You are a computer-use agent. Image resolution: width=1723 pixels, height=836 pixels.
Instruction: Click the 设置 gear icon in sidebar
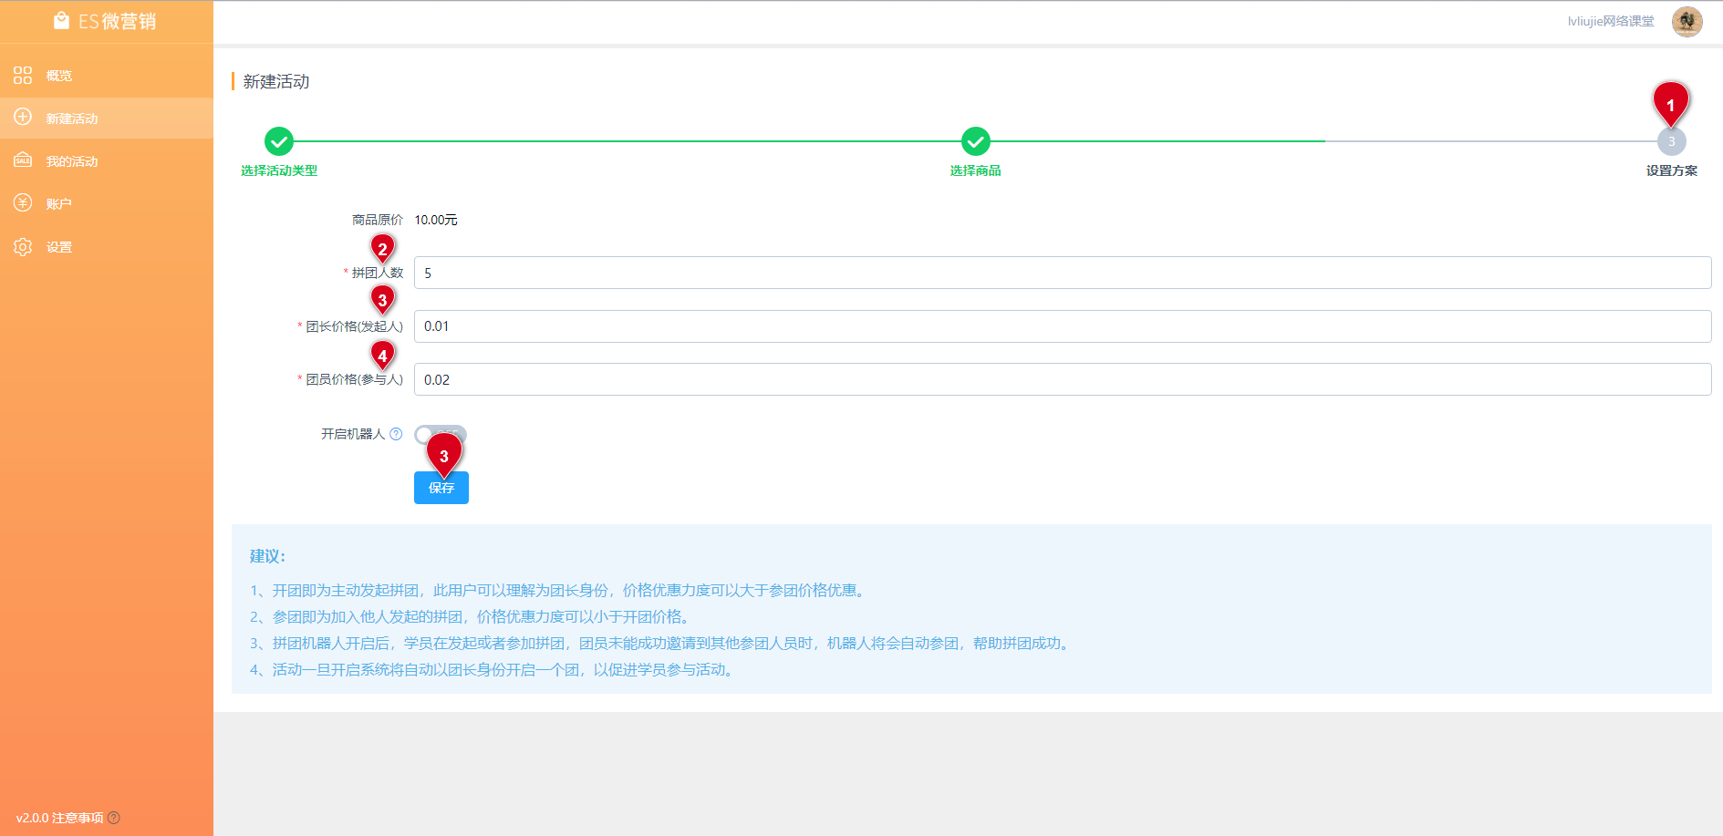tap(23, 246)
